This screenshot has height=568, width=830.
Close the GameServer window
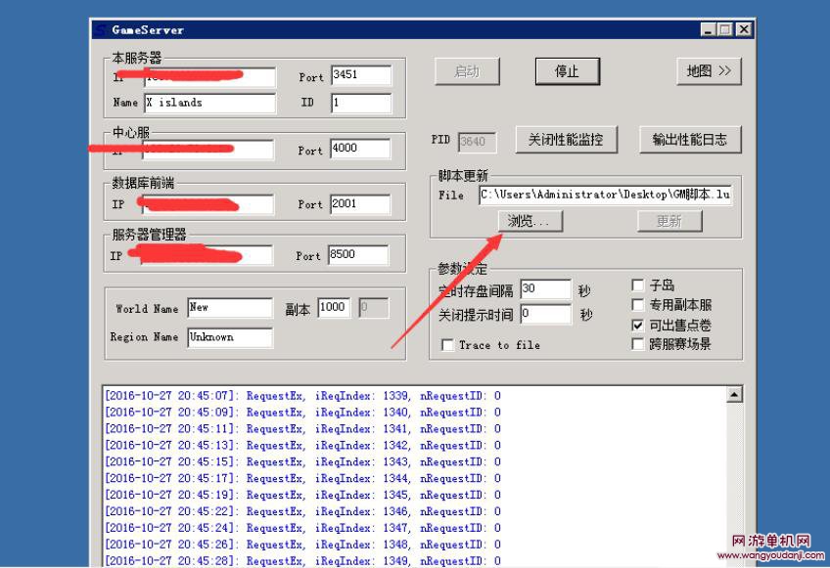[744, 29]
